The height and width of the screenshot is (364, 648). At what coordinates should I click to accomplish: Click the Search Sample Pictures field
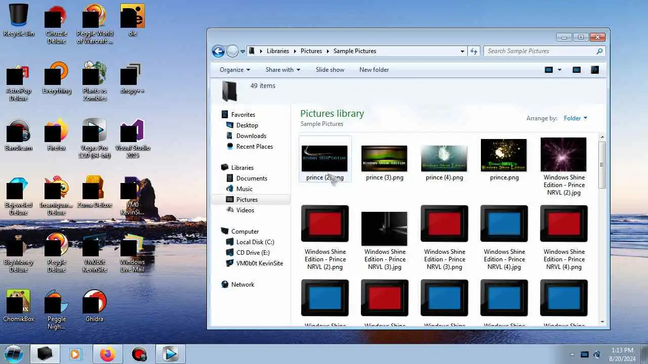pos(544,51)
